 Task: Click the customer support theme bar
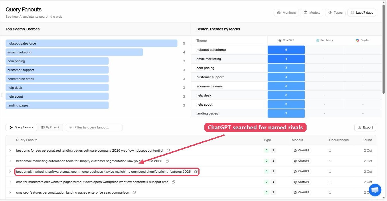(57, 70)
